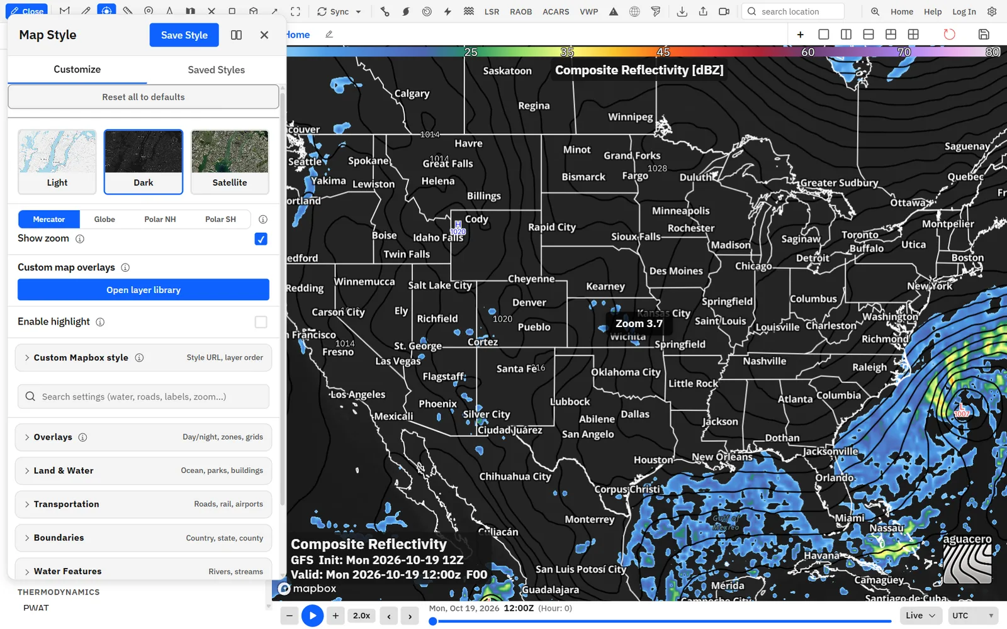This screenshot has height=629, width=1007.
Task: Open the Live mode dropdown
Action: 920,615
